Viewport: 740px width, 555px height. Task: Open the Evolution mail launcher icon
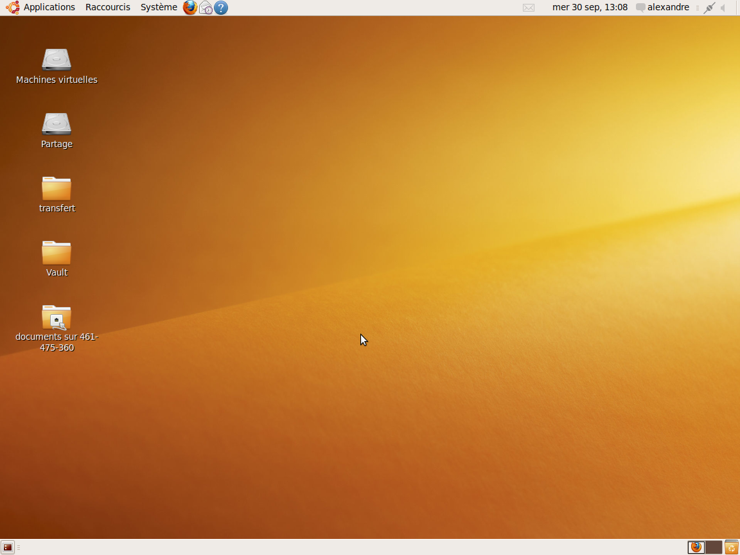(x=206, y=8)
